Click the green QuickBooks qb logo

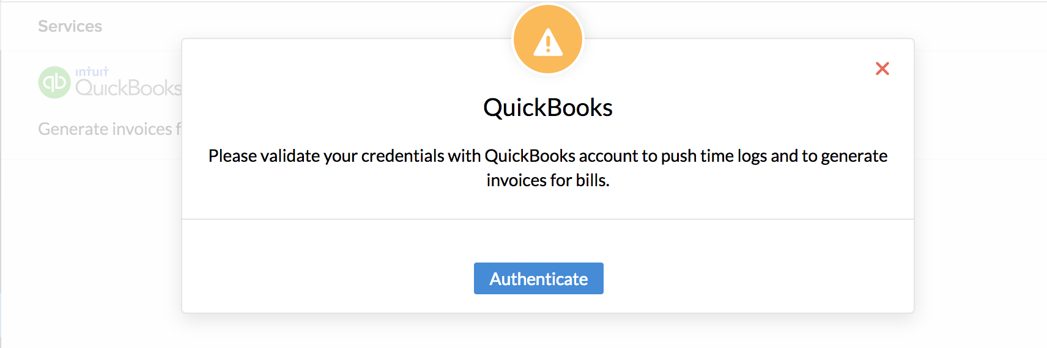tap(54, 82)
